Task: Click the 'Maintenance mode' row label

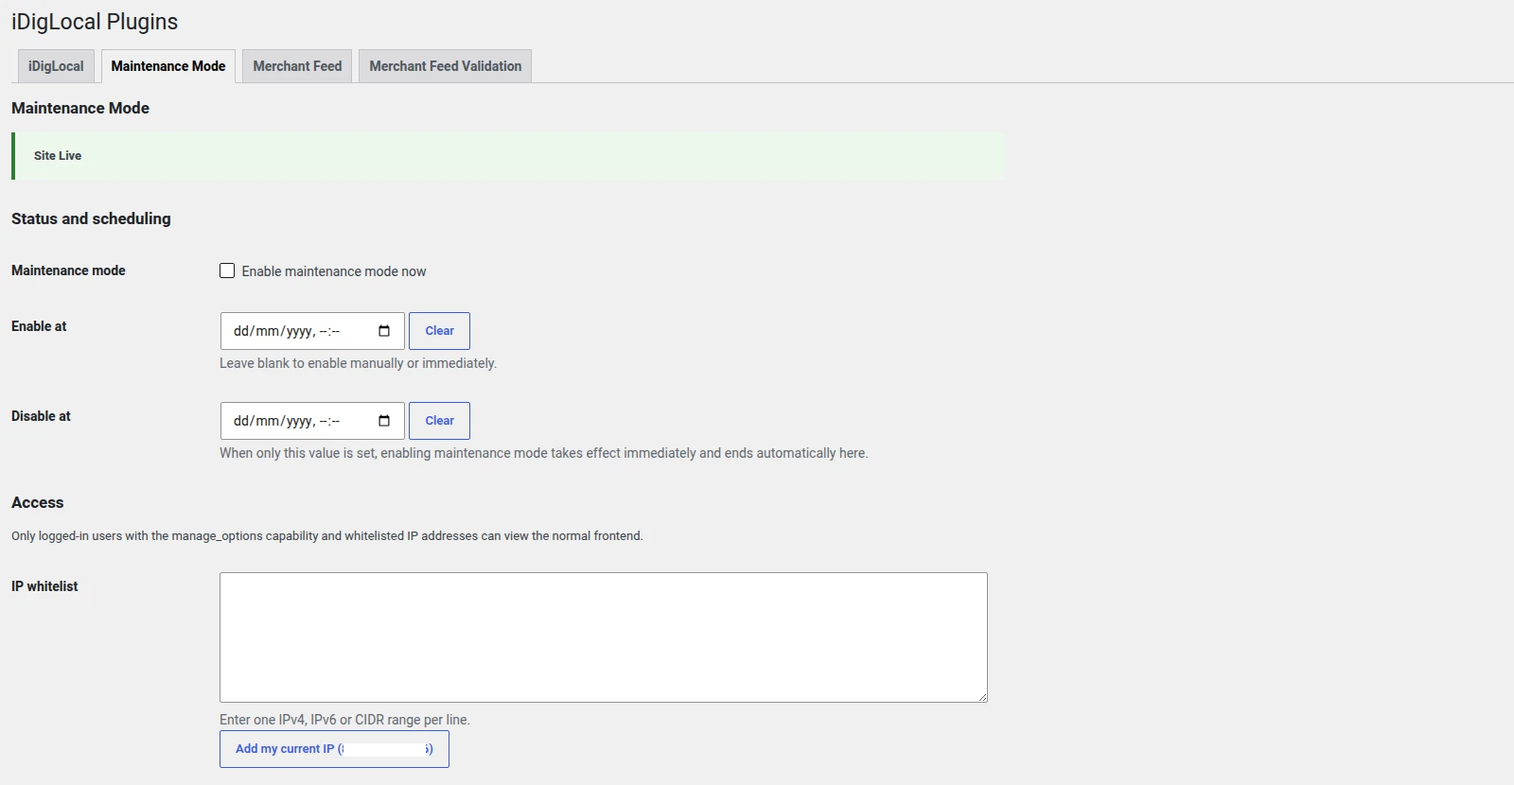Action: 68,270
